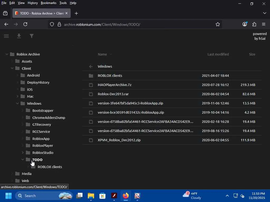Show hidden system tray icons chevron
The height and width of the screenshot is (202, 270).
point(227,196)
